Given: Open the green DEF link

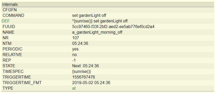Looking at the screenshot, I should [x=6, y=21].
